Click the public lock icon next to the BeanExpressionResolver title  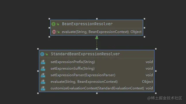(x=58, y=24)
